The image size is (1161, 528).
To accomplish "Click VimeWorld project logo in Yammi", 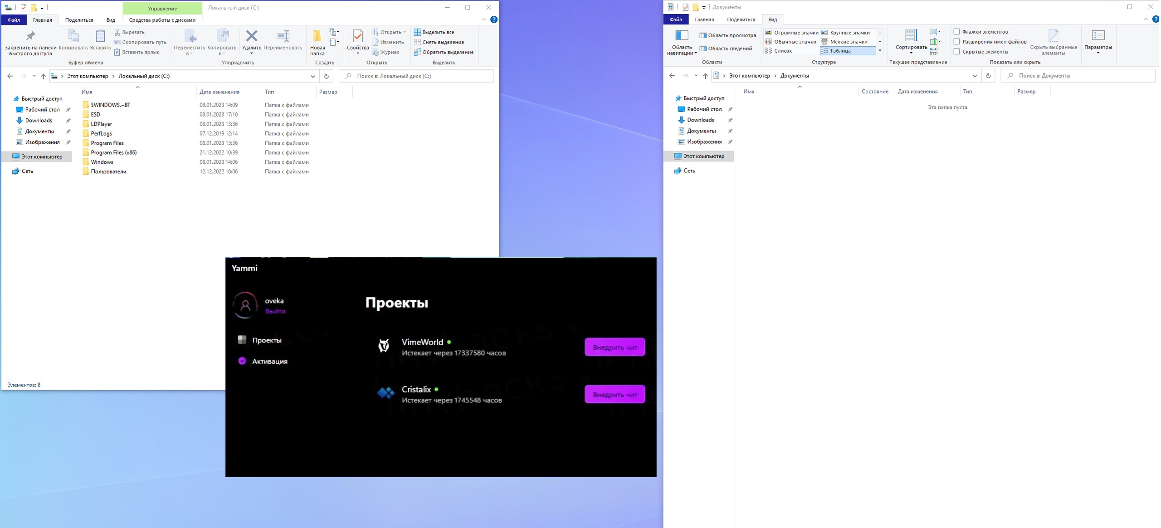I will [x=384, y=346].
